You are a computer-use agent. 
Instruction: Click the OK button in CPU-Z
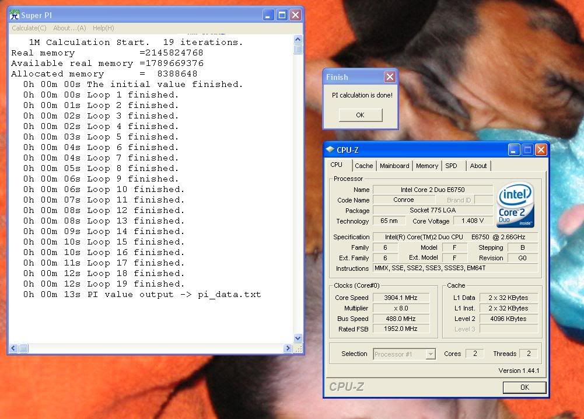click(524, 387)
